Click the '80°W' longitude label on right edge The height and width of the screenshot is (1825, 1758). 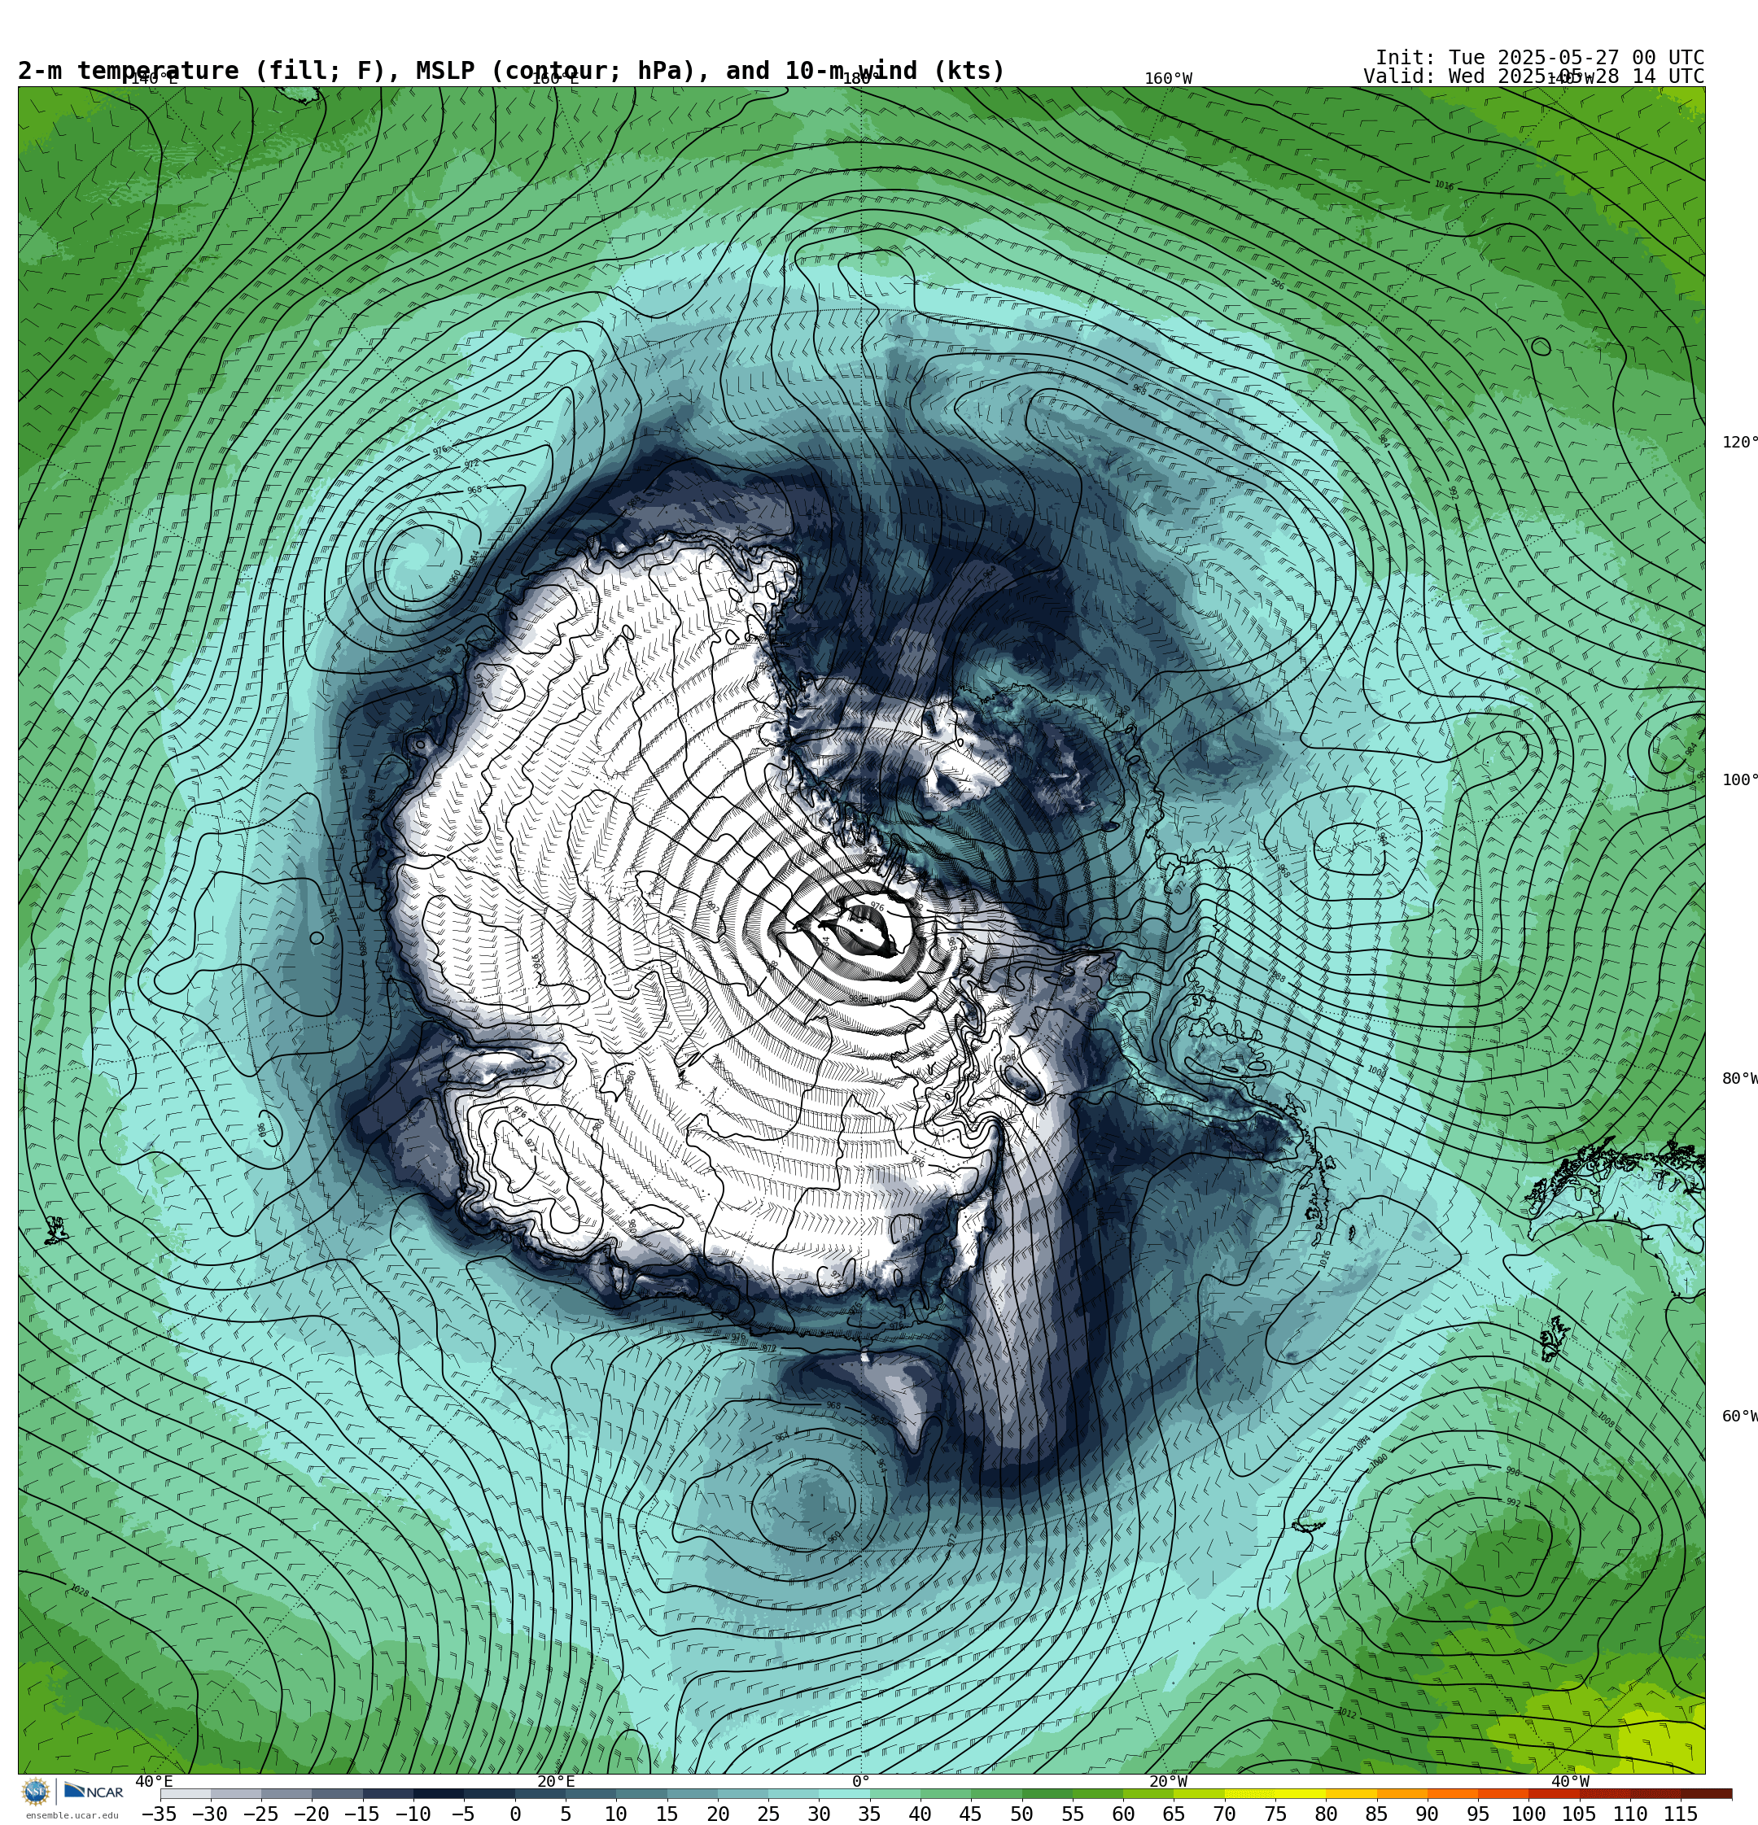(x=1739, y=1079)
